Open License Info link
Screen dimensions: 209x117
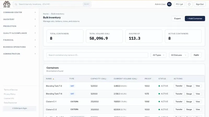coord(9,98)
